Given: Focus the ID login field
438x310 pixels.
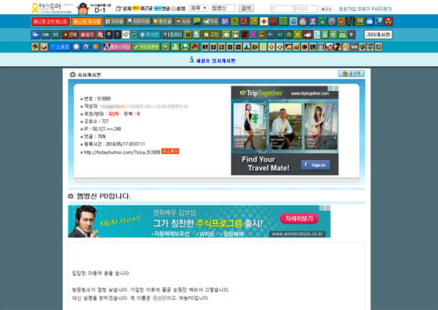Looking at the screenshot, I should coord(282,9).
